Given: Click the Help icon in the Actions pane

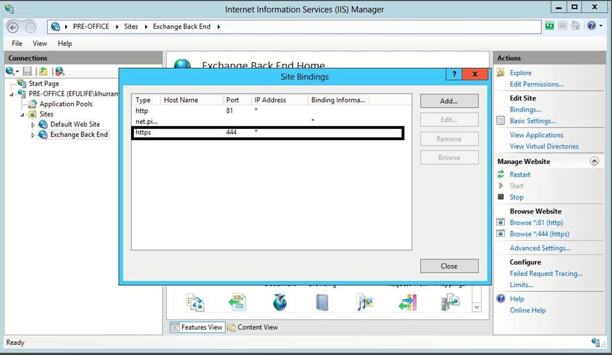Looking at the screenshot, I should (x=500, y=298).
